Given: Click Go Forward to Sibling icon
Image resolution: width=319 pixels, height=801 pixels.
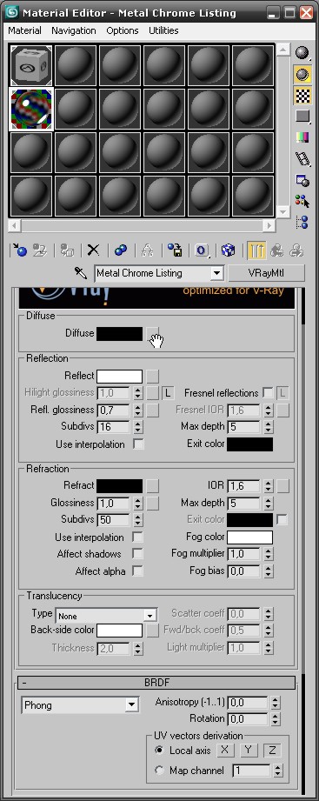Looking at the screenshot, I should [296, 250].
